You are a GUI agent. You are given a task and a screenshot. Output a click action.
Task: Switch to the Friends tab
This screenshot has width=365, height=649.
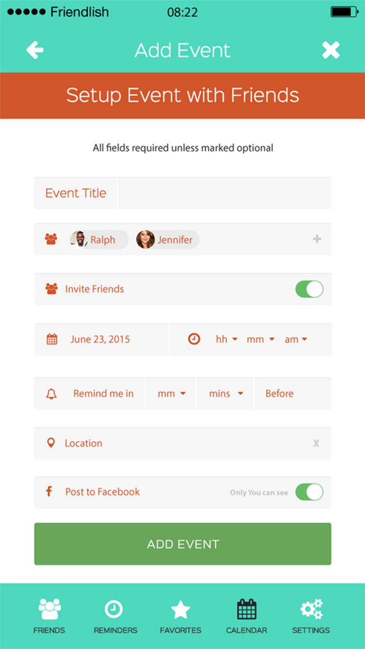point(49,615)
